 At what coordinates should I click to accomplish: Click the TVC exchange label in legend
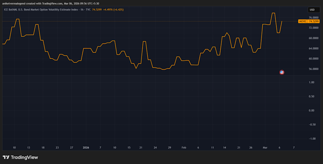88,10
